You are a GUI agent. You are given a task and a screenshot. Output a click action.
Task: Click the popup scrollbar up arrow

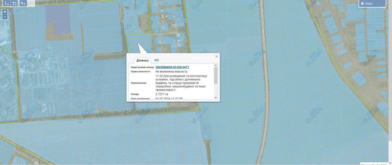click(216, 66)
